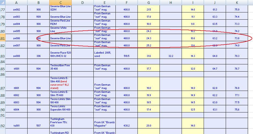Image resolution: width=253 pixels, height=134 pixels.
Task: Select the empty row 186 header
Action: pos(3,75)
